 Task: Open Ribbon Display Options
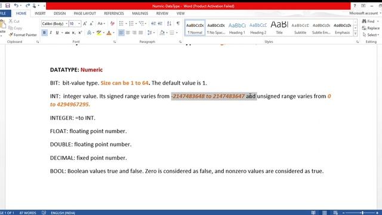tap(363, 5)
